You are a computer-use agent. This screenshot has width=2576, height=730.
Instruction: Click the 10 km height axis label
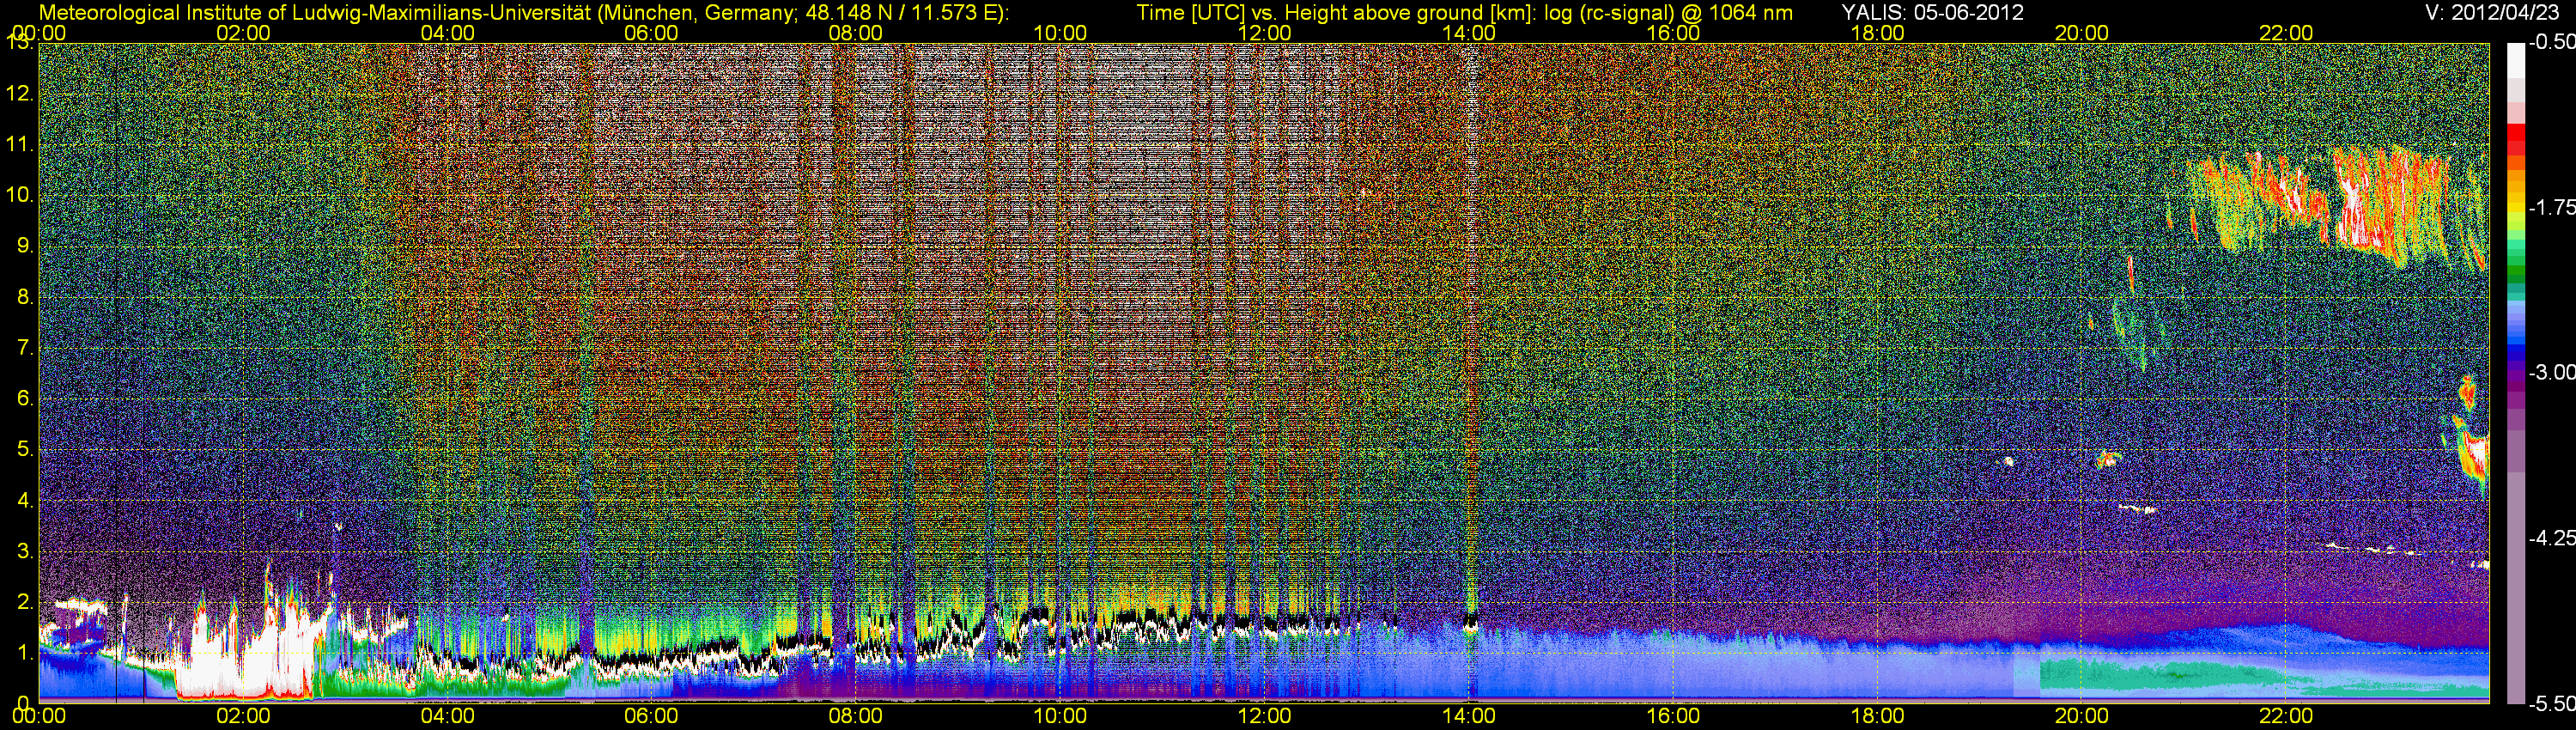19,195
